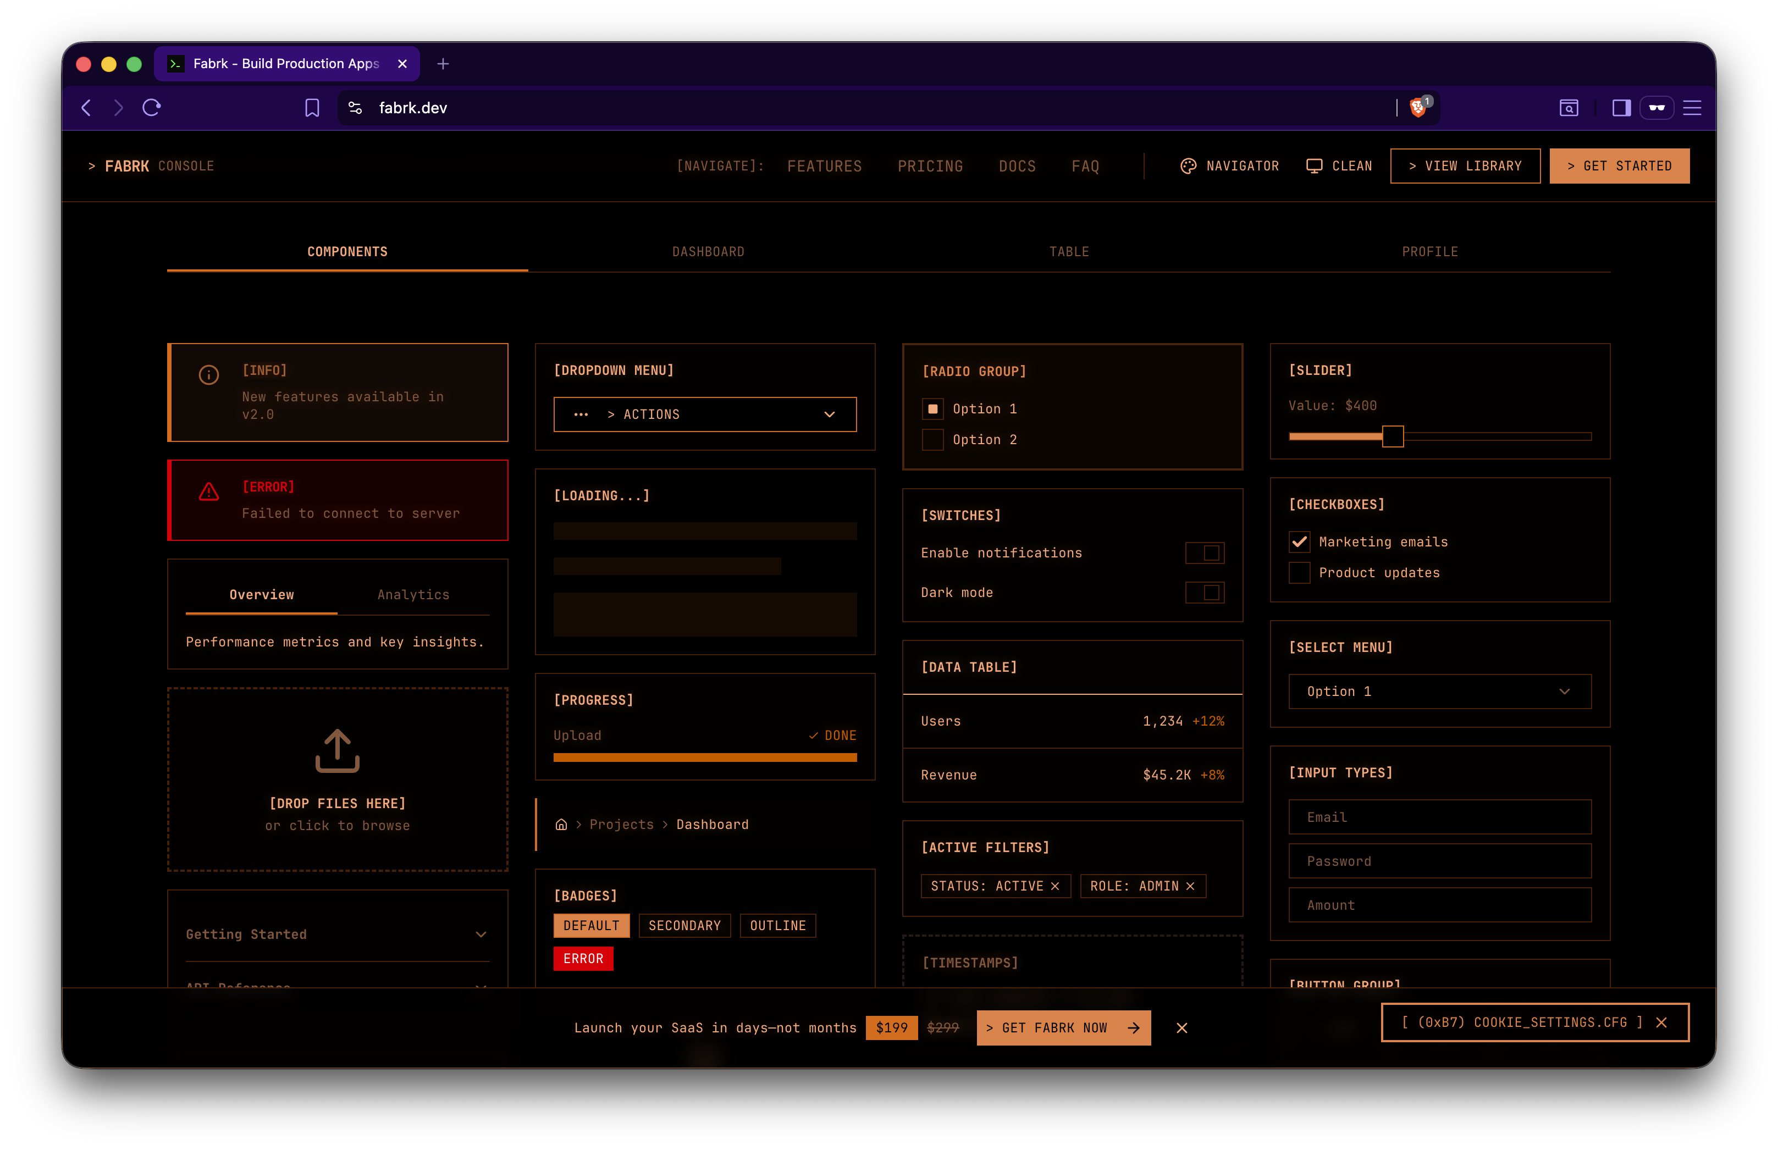Open the ACTIONS dropdown menu
The width and height of the screenshot is (1778, 1150).
(704, 414)
